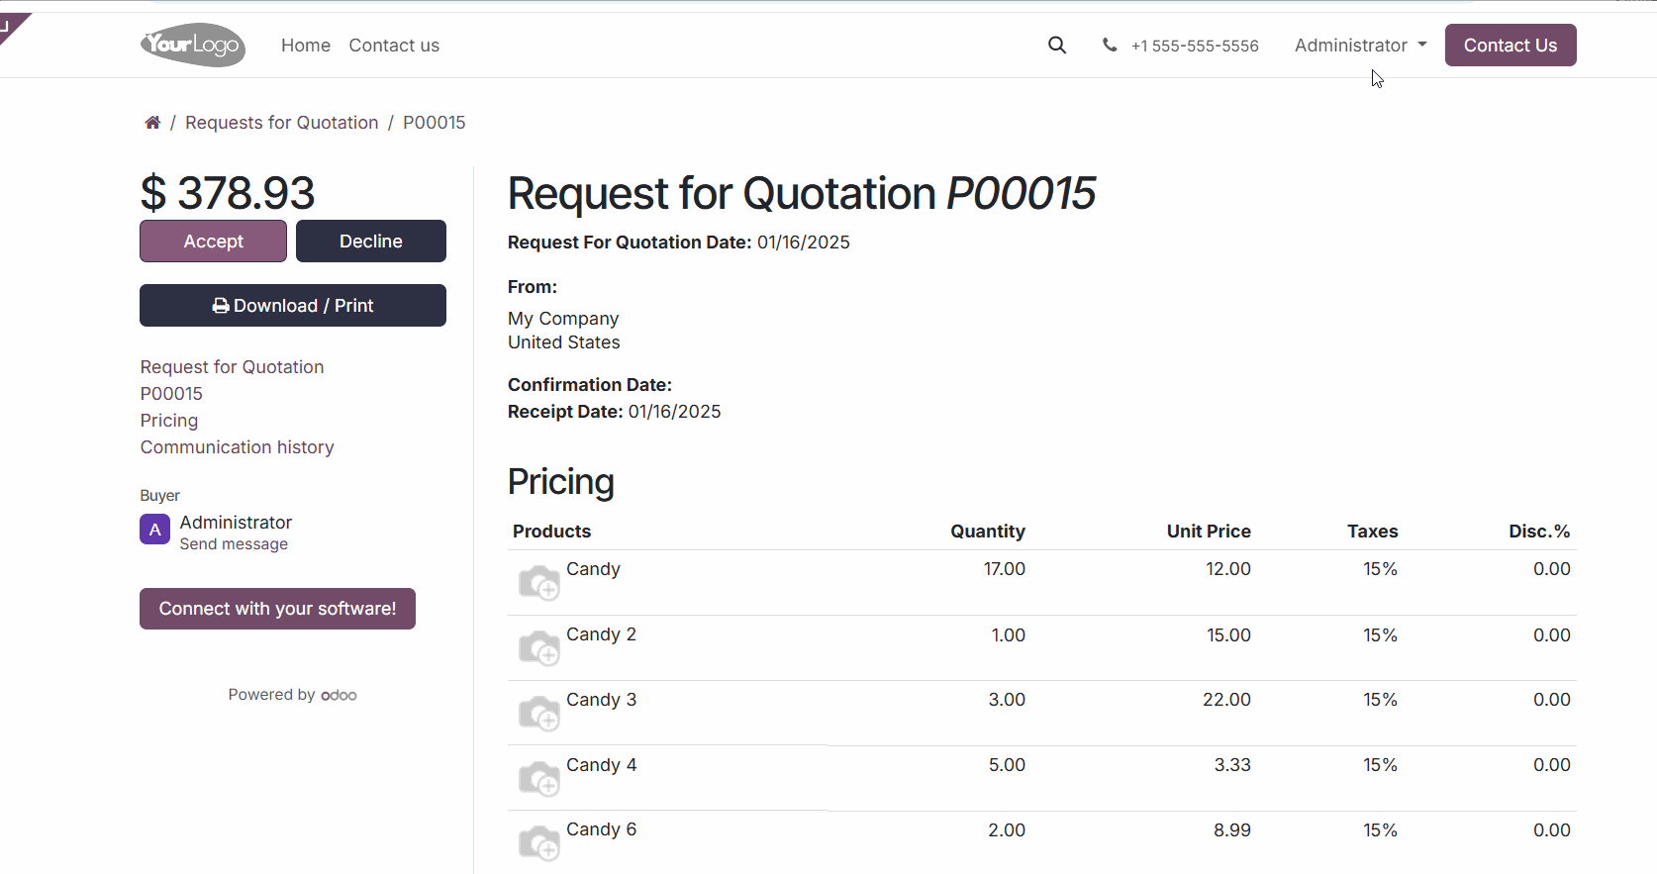Click the Candy product image placeholder
1657x874 pixels.
(x=539, y=582)
